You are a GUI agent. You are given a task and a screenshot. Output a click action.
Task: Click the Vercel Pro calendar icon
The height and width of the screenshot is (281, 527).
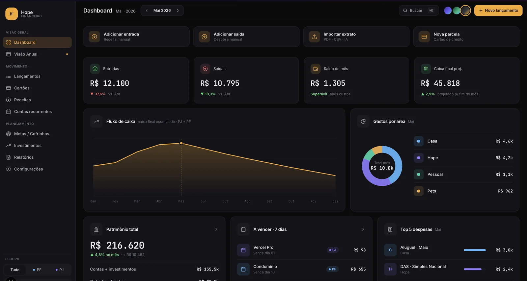click(x=243, y=250)
